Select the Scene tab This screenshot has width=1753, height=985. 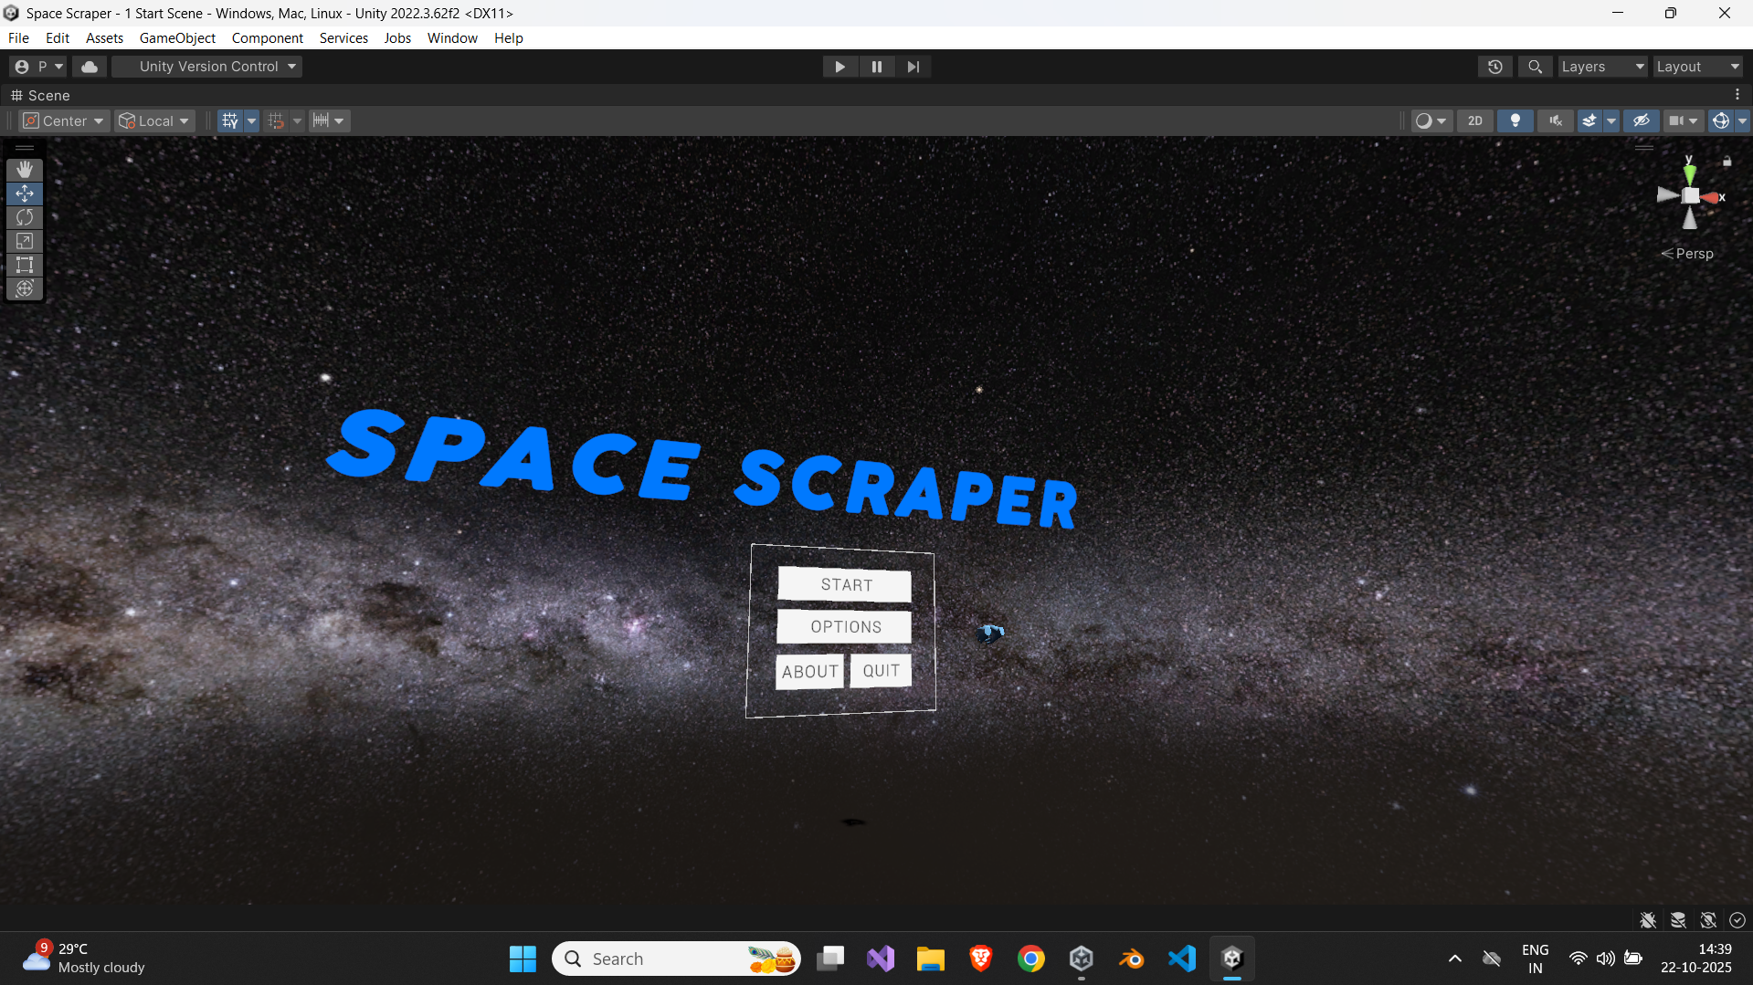[40, 95]
